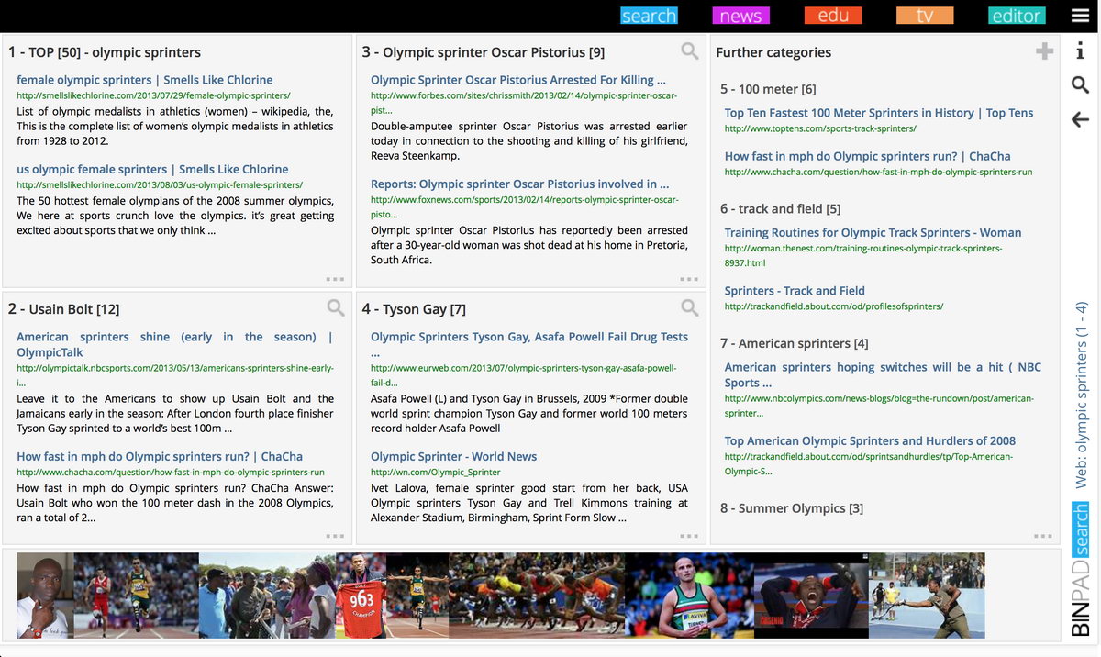
Task: Click magnifier icon for Oscar Pistorius panel
Action: point(690,51)
